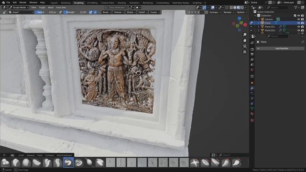This screenshot has width=306, height=172.
Task: Adjust brush Strength slider
Action: [76, 12]
